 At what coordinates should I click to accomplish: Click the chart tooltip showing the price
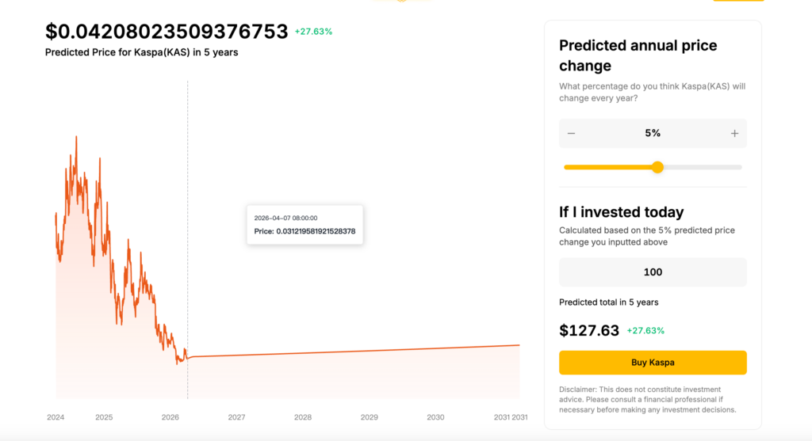[304, 225]
